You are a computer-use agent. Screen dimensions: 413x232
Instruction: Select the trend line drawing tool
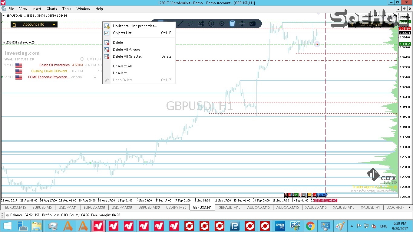coord(181,24)
